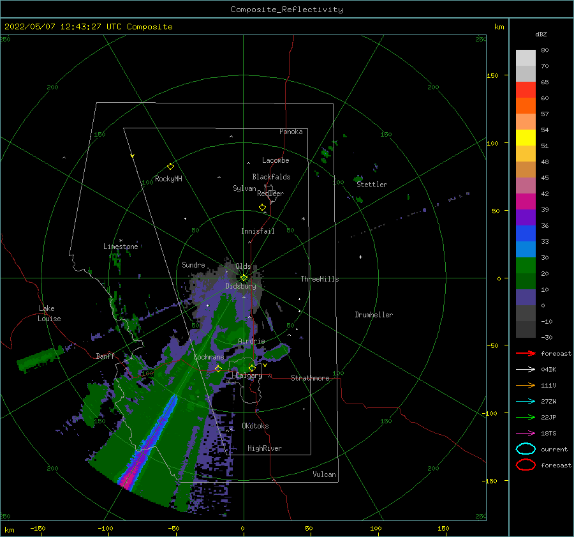Select the light orange 54-57 dBZ swatch
The height and width of the screenshot is (537, 574).
(526, 122)
